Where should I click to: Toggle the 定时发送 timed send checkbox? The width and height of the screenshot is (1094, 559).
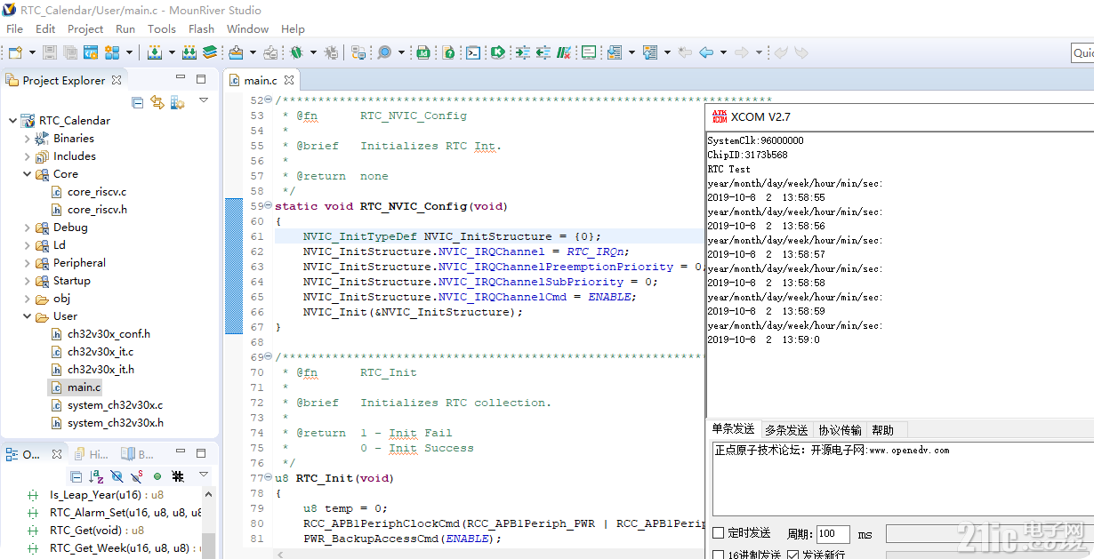coord(719,533)
